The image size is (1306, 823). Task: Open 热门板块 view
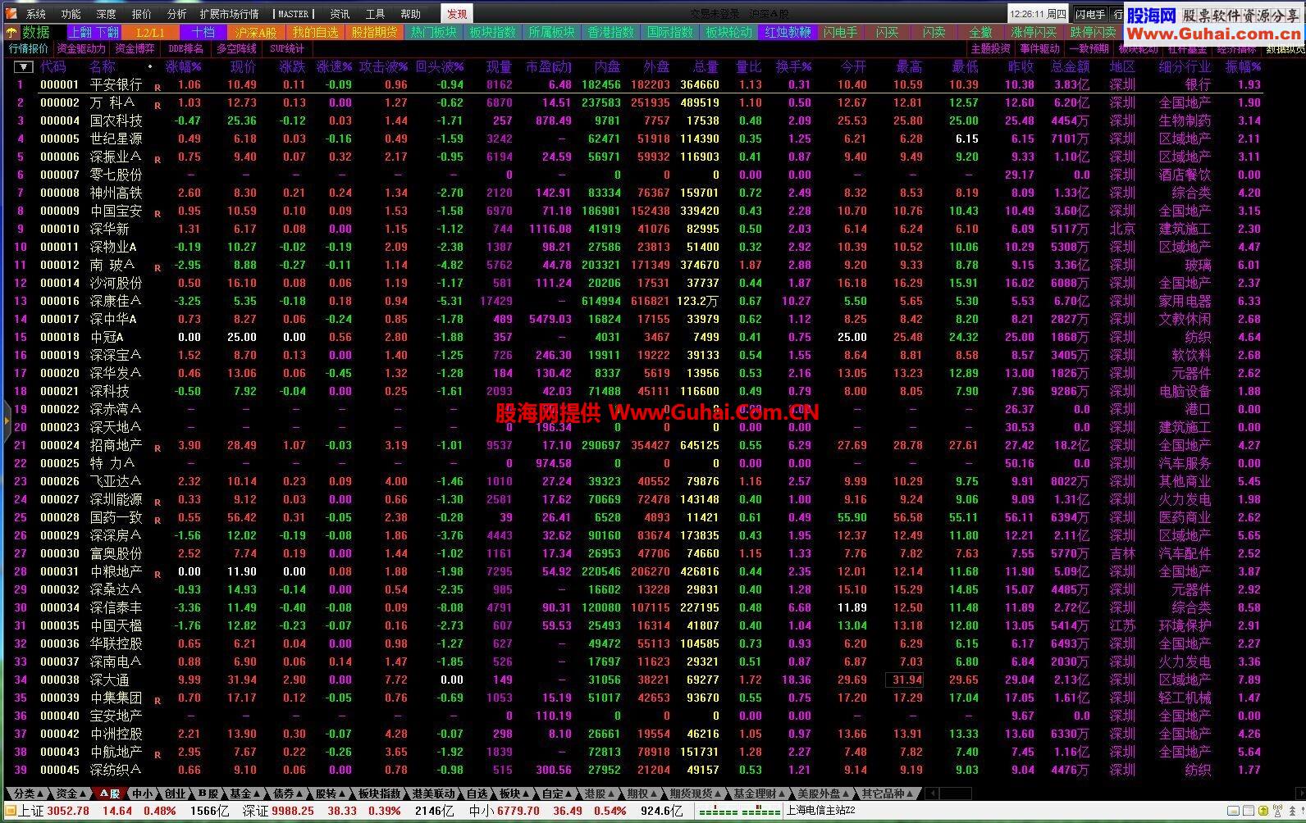click(433, 32)
